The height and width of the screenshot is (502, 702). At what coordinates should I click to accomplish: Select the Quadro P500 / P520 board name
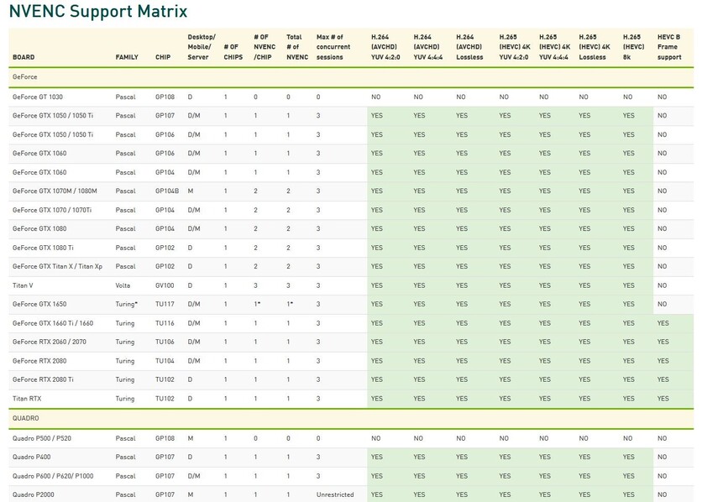42,438
